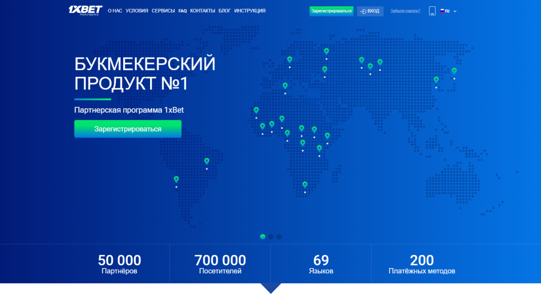Click the БУКМЕКЕРСКИЙ ПРОДУКТ №1 heading
Screen dimensions: 541x295
pos(145,73)
